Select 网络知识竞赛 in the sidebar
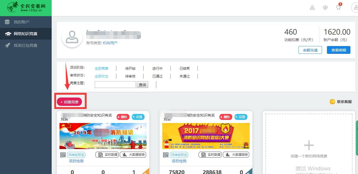Viewport: 358px width, 174px height. 26,34
